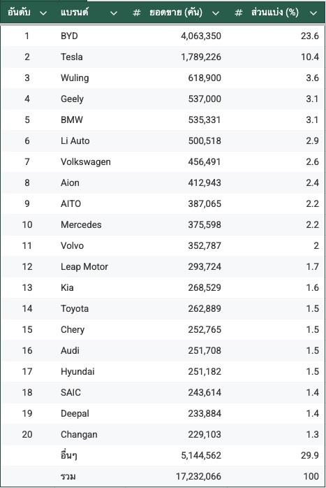Click Toyota sales value 262,889

(x=205, y=309)
